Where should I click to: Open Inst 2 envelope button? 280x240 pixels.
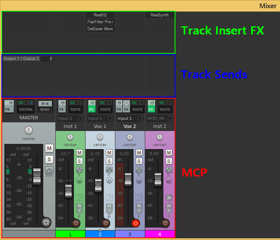[x=169, y=169]
